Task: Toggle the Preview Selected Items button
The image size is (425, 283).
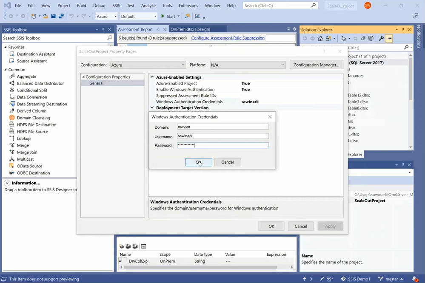Action: [x=389, y=38]
